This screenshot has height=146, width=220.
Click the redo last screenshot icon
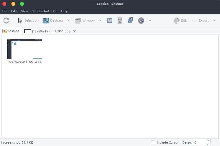pos(6,20)
